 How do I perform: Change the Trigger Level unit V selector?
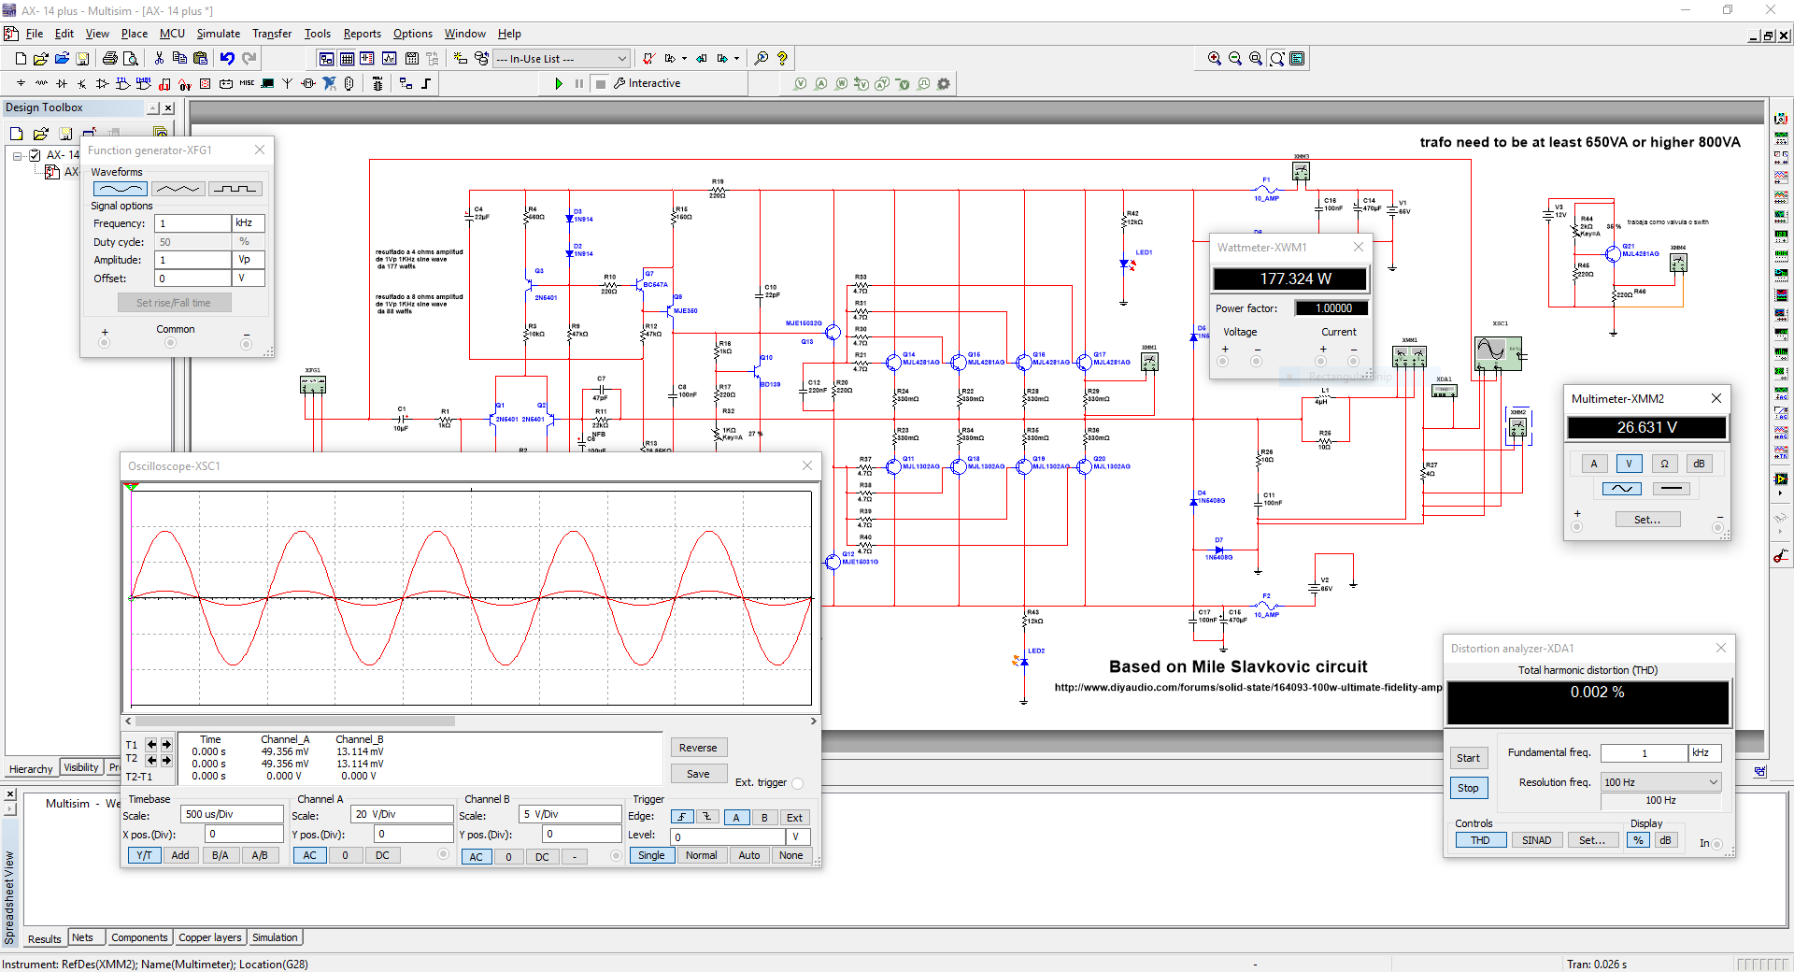coord(798,837)
